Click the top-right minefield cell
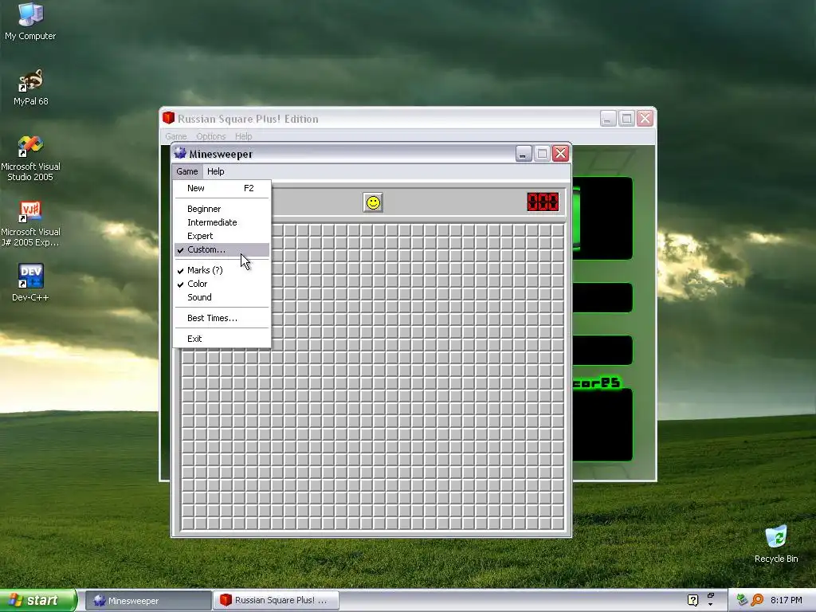816x612 pixels. pyautogui.click(x=557, y=230)
